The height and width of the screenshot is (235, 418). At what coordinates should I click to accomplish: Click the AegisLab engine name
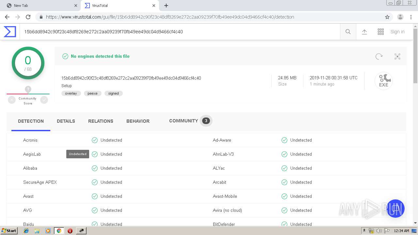[32, 154]
